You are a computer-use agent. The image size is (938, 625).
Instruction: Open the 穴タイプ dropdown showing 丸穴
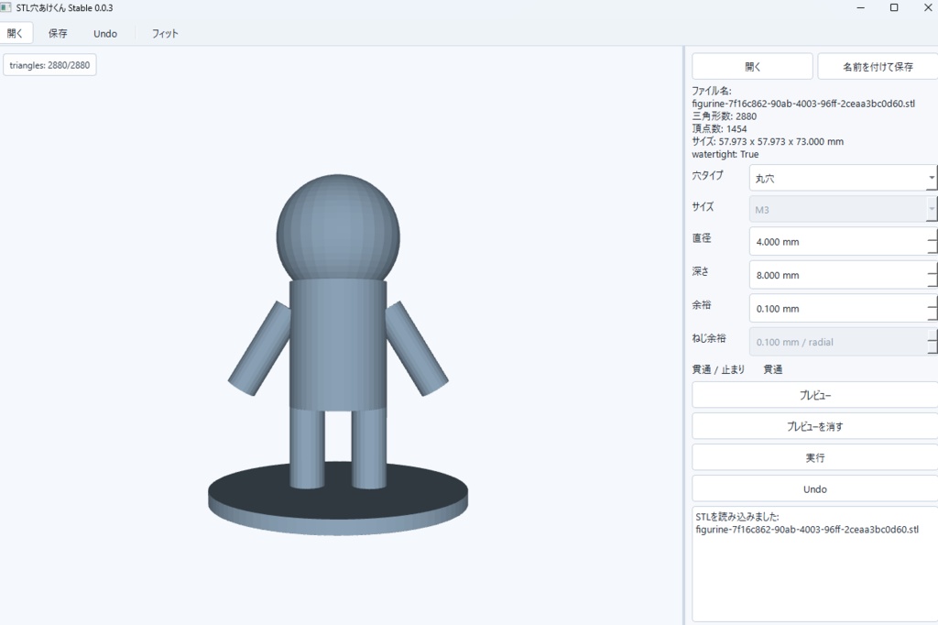tap(843, 179)
